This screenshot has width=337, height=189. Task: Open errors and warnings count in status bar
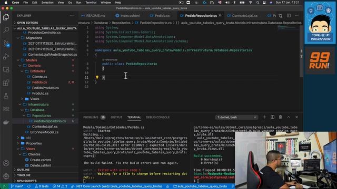coord(60,186)
